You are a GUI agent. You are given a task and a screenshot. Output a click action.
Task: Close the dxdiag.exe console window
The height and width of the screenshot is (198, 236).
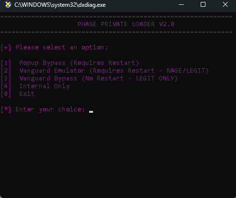point(225,4)
